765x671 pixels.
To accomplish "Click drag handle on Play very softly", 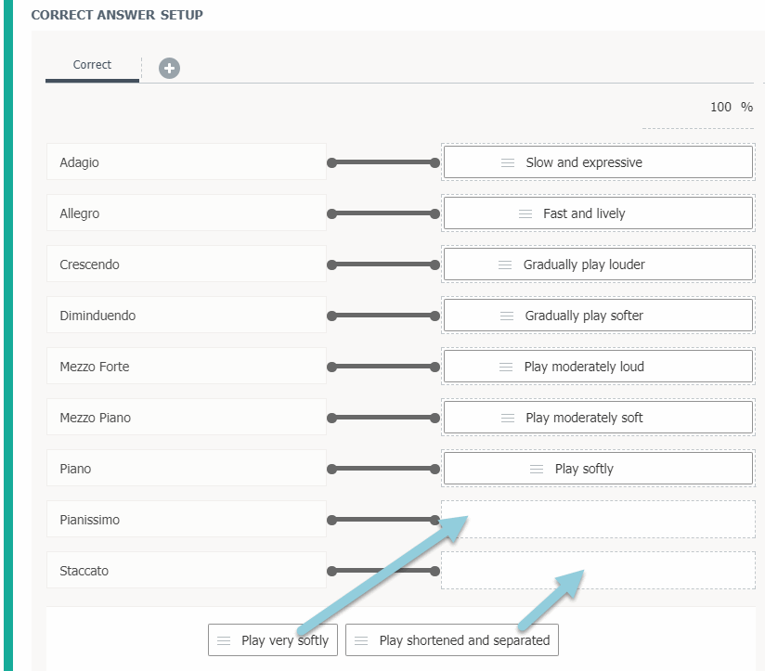I will point(224,640).
